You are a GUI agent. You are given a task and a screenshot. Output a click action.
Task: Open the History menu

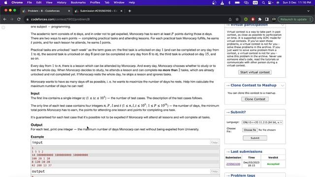tap(62, 2)
